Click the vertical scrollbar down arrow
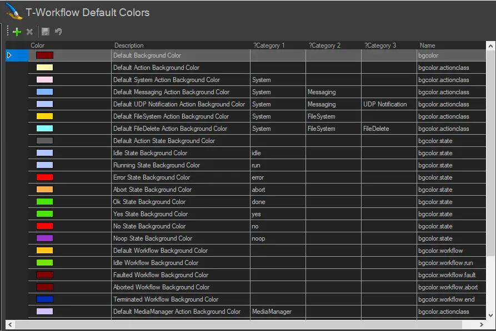Screen dimensions: 496x331 491,315
